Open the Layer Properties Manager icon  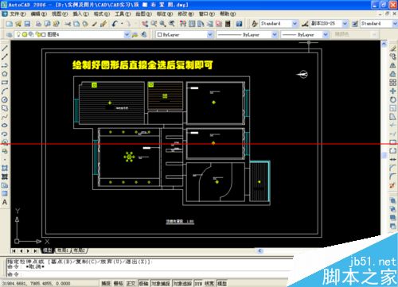point(10,34)
